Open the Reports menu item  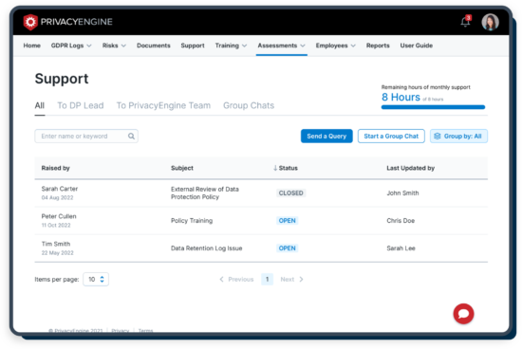click(378, 46)
